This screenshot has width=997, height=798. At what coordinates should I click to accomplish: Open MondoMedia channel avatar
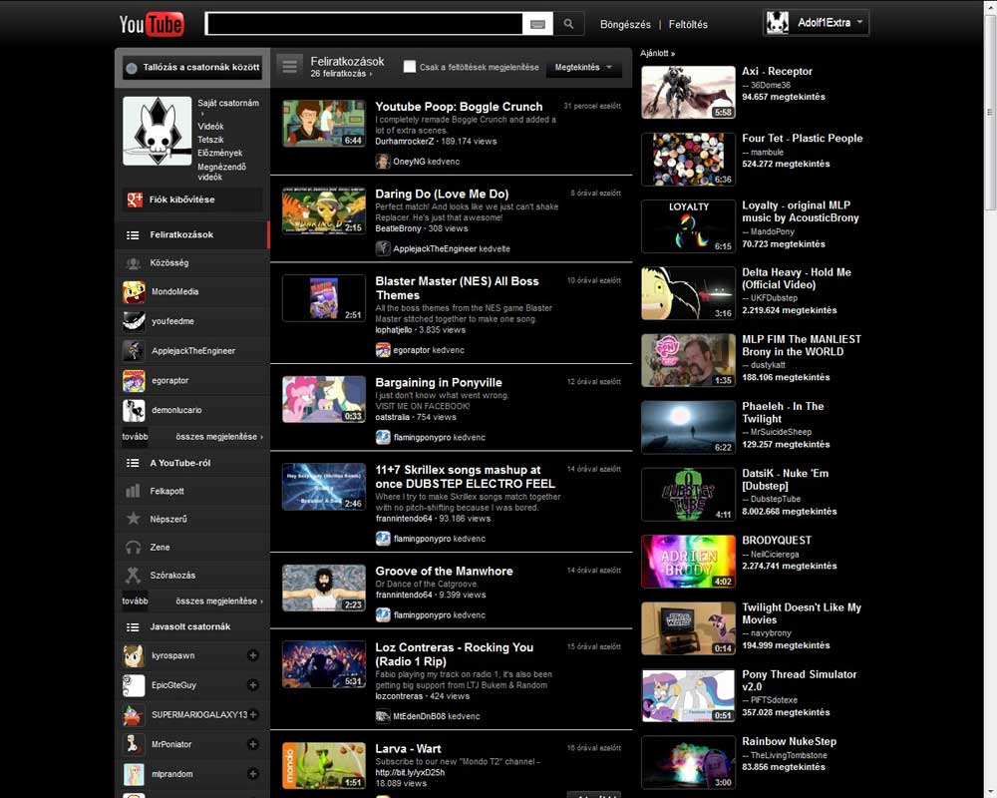[x=134, y=292]
